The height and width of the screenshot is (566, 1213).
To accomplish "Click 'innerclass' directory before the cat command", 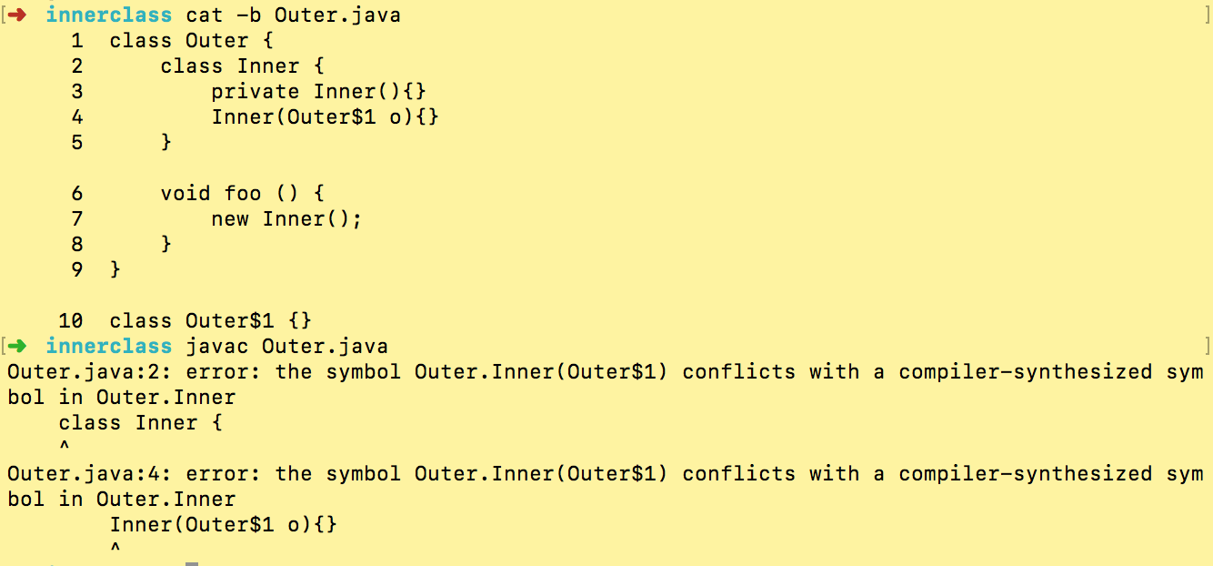I will (x=108, y=15).
